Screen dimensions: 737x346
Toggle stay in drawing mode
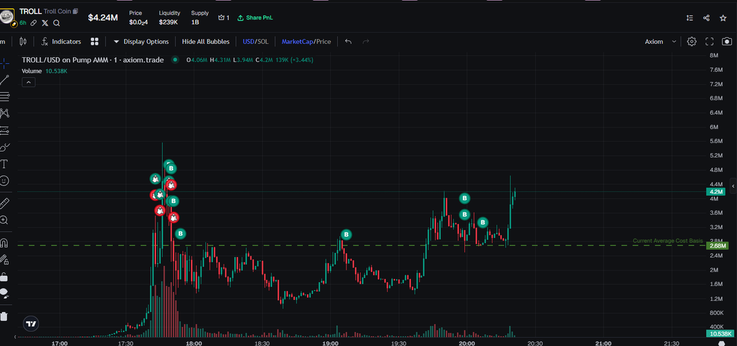pyautogui.click(x=4, y=259)
